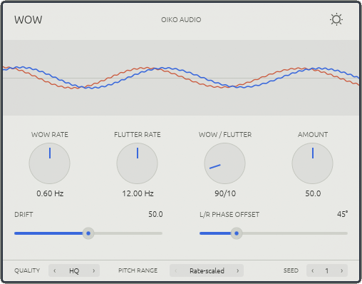
Task: Click the HQ quality value
Action: pos(74,270)
